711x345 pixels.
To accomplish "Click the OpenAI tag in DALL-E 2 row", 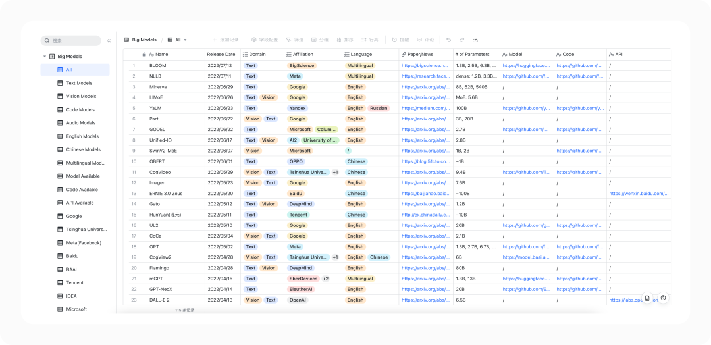I will tap(298, 300).
